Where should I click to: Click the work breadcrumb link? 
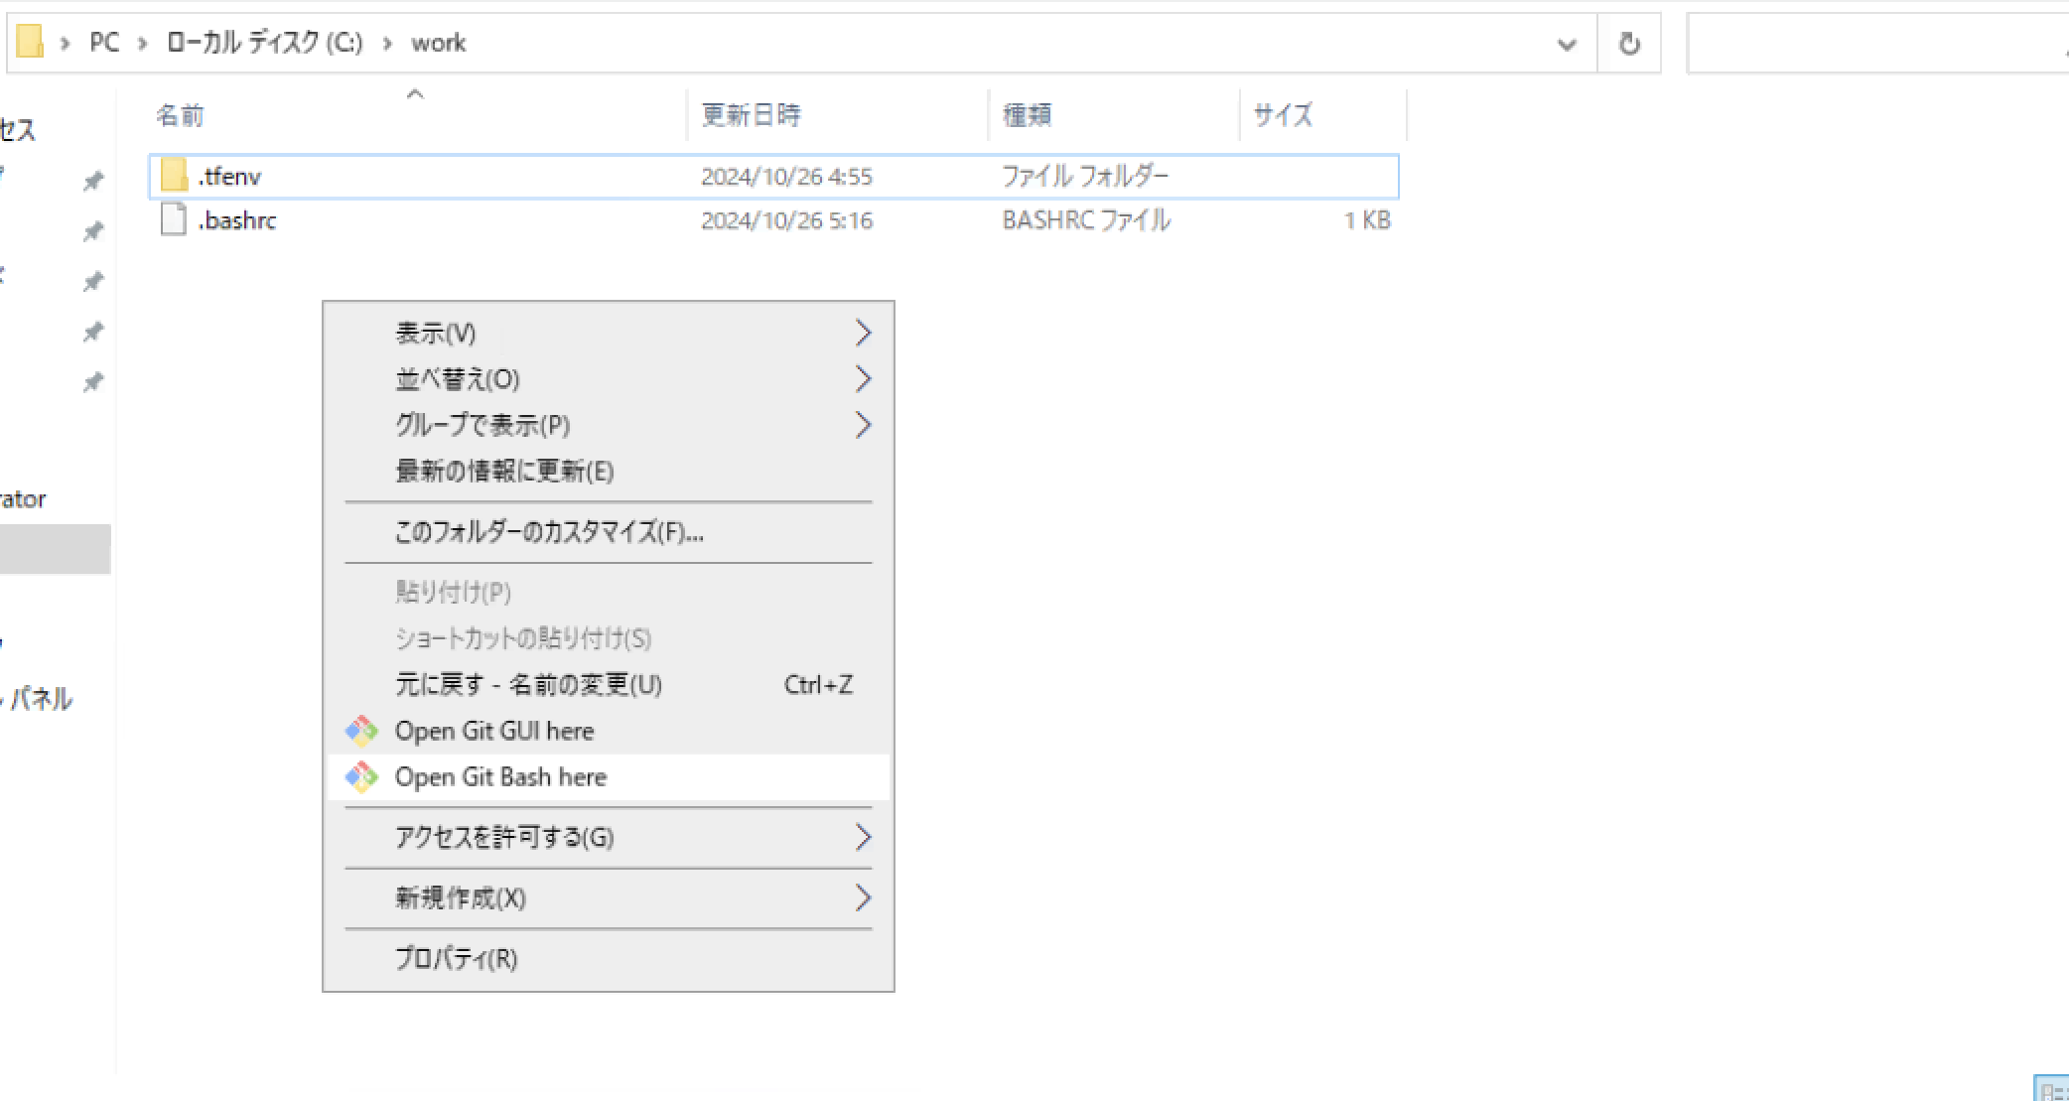(439, 42)
